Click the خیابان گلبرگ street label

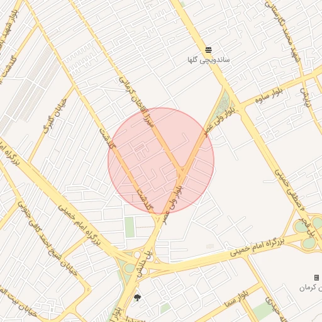tap(55, 116)
